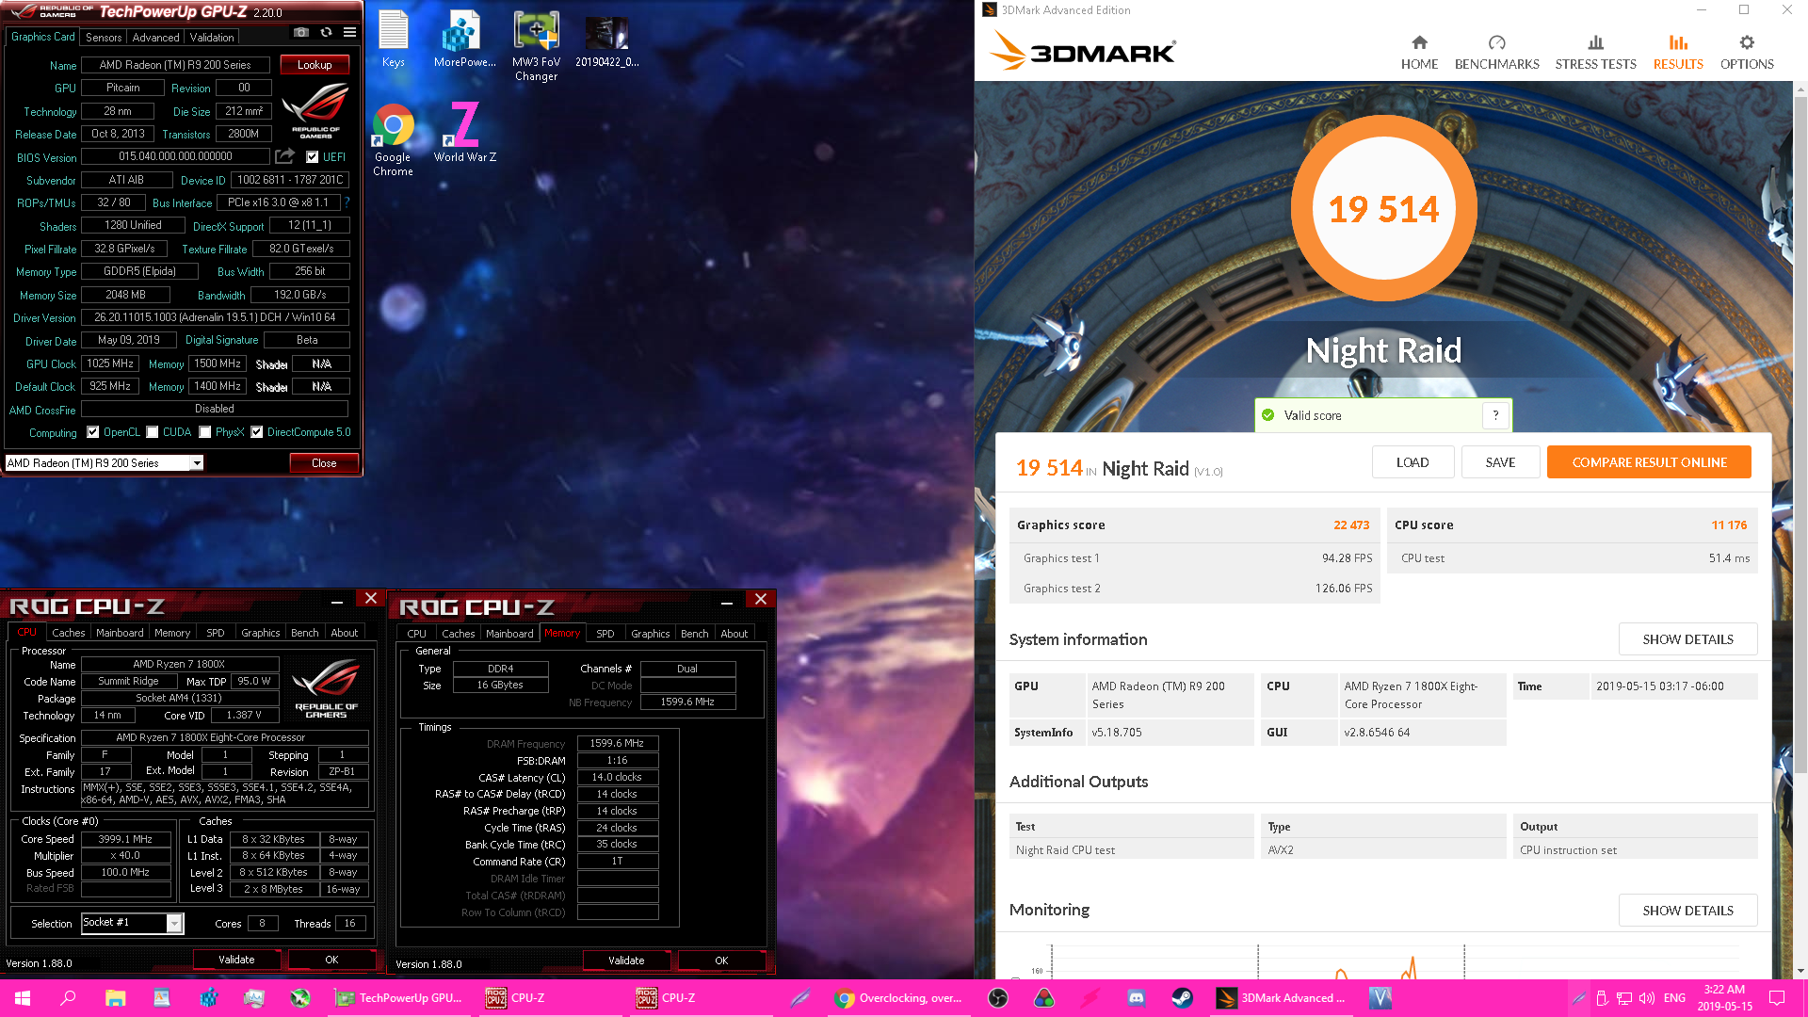Open the Keys desktop file
The width and height of the screenshot is (1808, 1017).
point(393,39)
